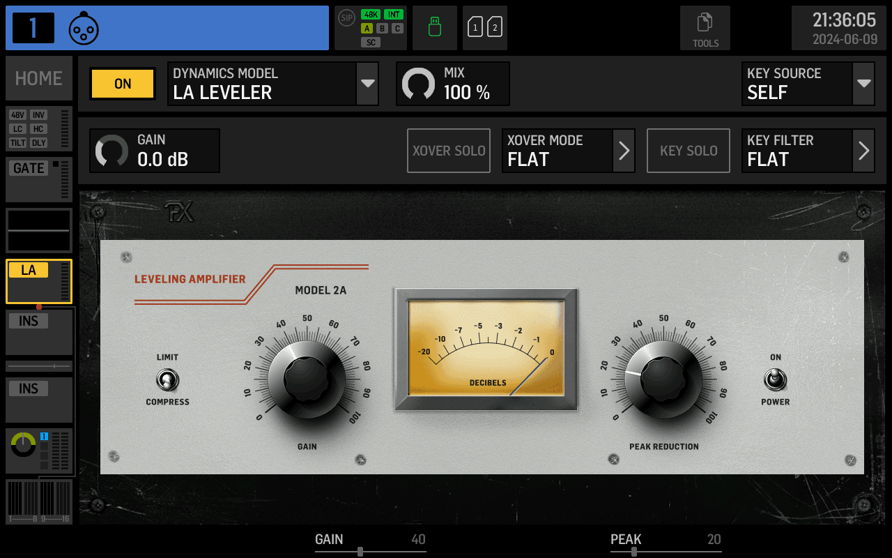
Task: Enable XOVER SOLO
Action: pos(449,151)
